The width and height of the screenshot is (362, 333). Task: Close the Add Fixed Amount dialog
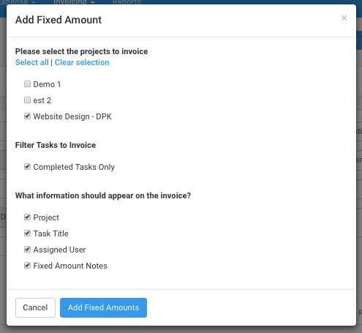344,18
